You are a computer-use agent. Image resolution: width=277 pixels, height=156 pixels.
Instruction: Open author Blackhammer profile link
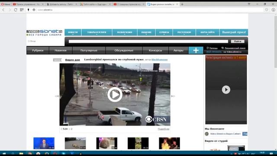coord(159,60)
